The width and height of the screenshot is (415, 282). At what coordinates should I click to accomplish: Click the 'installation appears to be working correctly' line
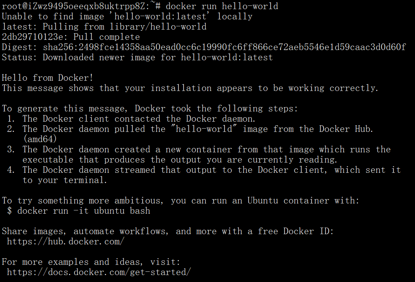(x=190, y=88)
